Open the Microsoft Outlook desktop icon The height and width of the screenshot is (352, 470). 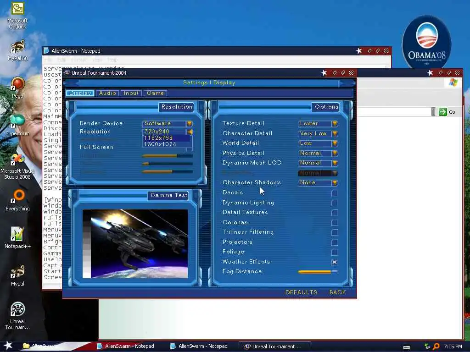(x=17, y=16)
